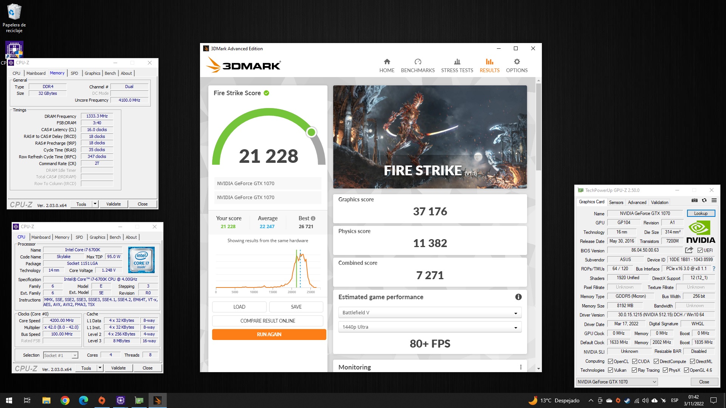Image resolution: width=726 pixels, height=408 pixels.
Task: Open the GPU-Z hamburger menu
Action: (x=714, y=200)
